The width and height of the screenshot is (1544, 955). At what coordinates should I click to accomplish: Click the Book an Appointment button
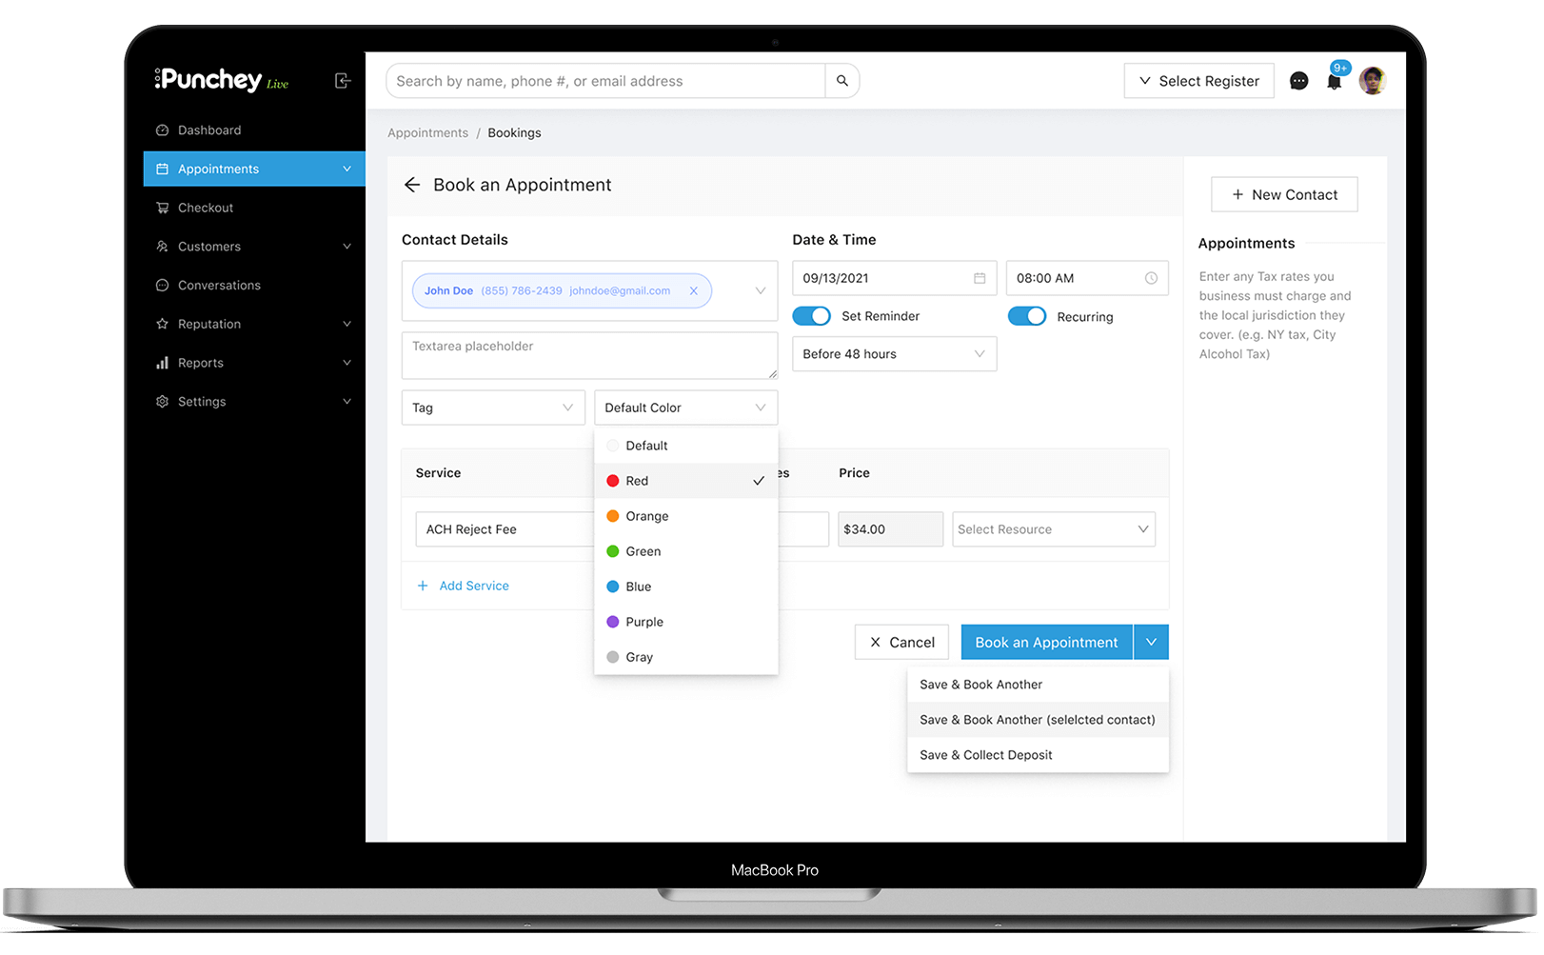(x=1046, y=643)
